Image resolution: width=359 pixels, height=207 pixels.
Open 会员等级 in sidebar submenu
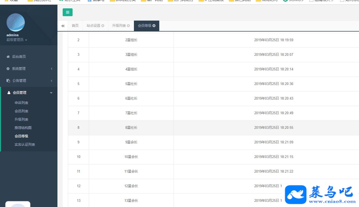21,136
